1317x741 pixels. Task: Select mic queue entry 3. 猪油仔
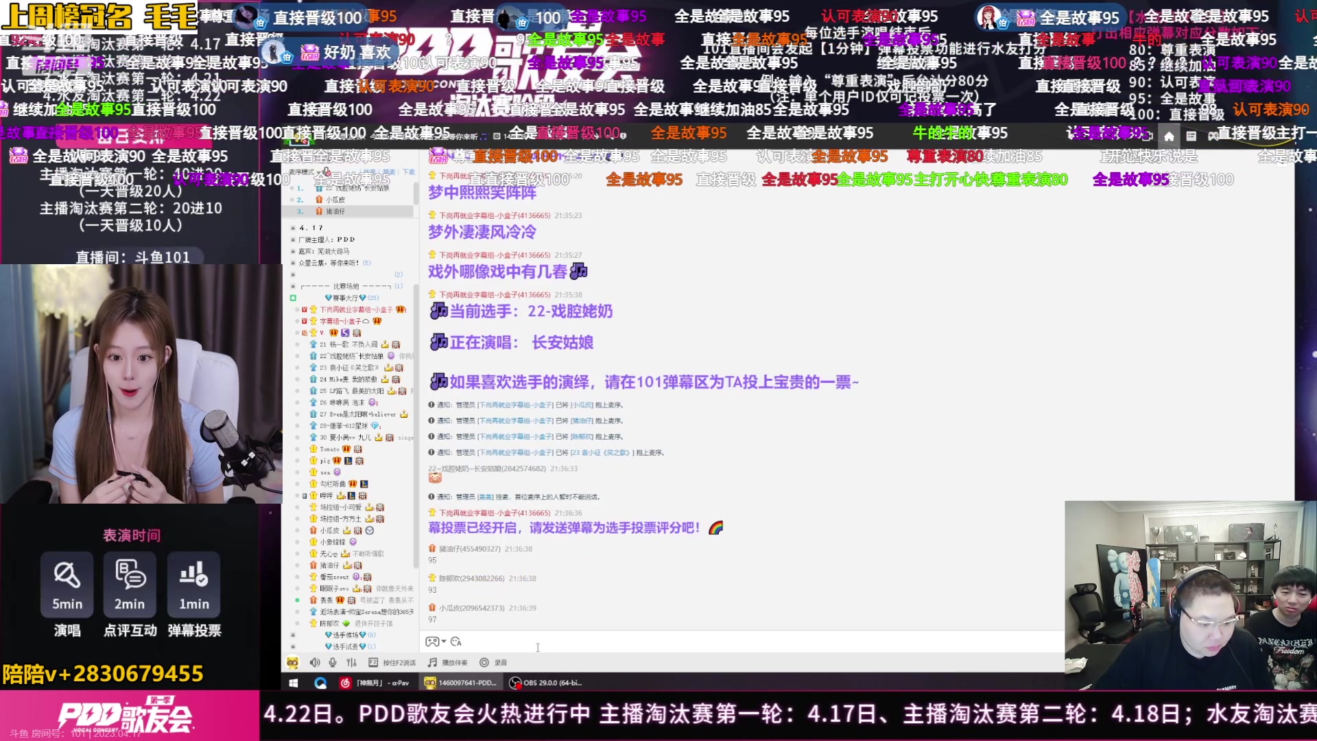point(348,211)
